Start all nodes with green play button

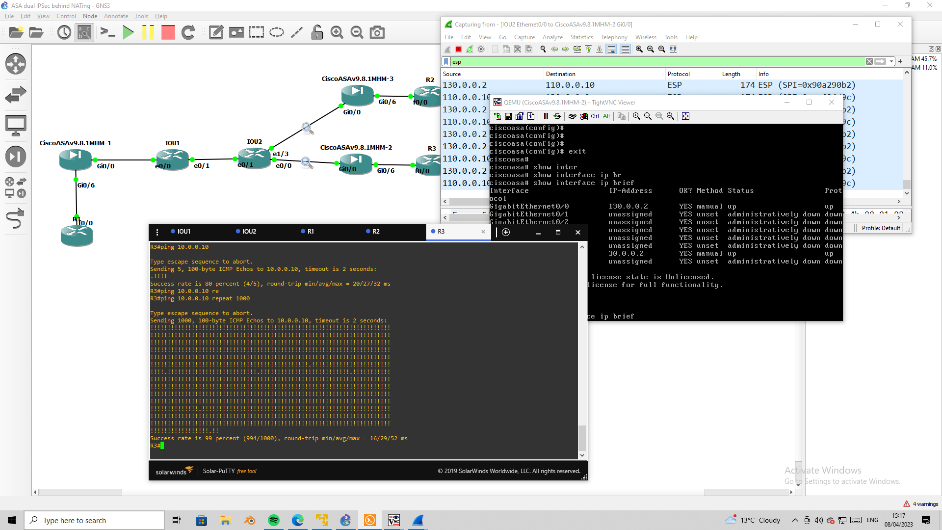(128, 33)
